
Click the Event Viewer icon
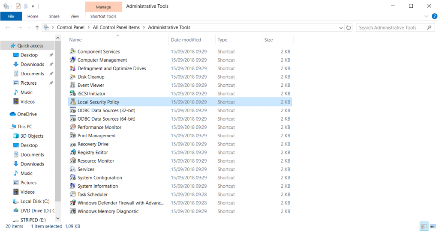(x=73, y=85)
